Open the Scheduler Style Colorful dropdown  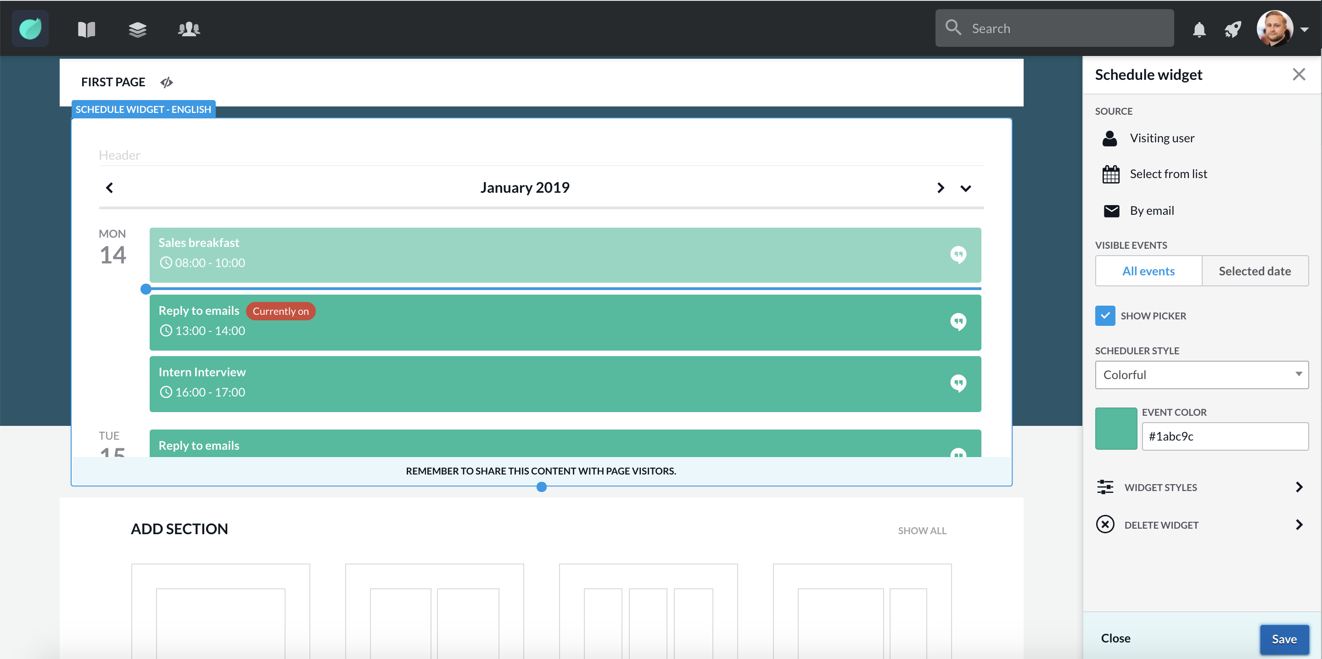[x=1201, y=374]
